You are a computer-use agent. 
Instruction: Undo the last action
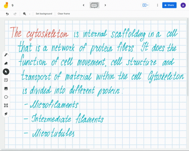(x=7, y=14)
